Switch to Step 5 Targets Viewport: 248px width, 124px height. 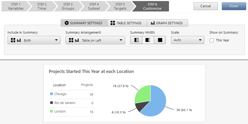click(x=120, y=6)
